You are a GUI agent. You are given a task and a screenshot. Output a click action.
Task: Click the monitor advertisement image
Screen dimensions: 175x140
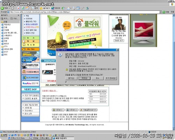pyautogui.click(x=143, y=30)
